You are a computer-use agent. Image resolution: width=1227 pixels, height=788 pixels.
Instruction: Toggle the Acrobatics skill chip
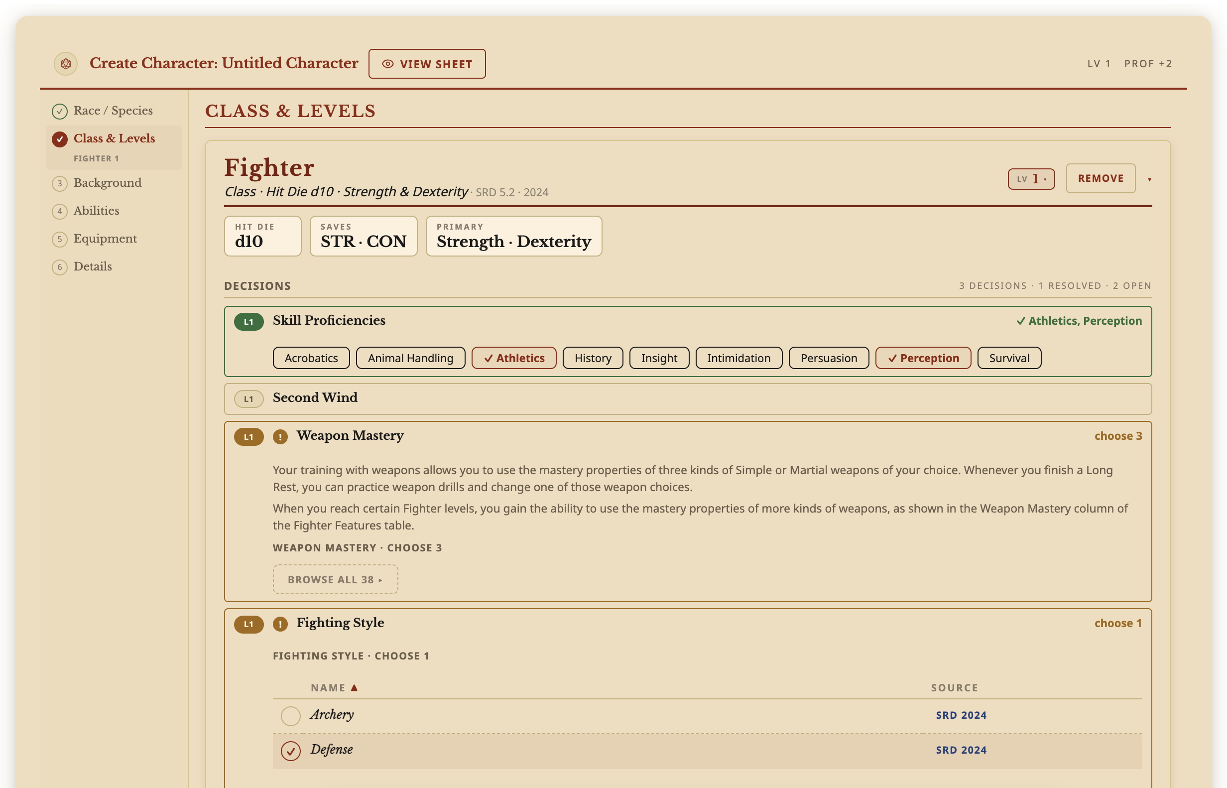(312, 358)
